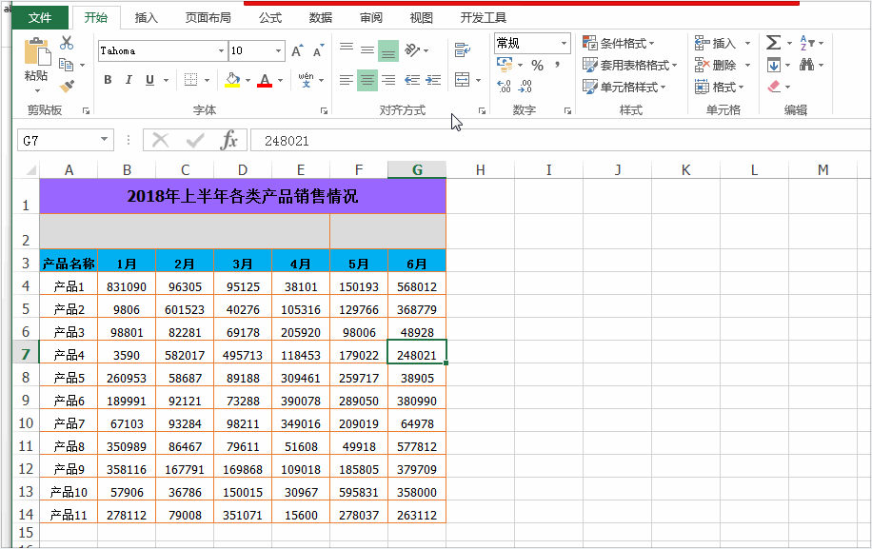
Task: Select column H header
Action: 481,170
